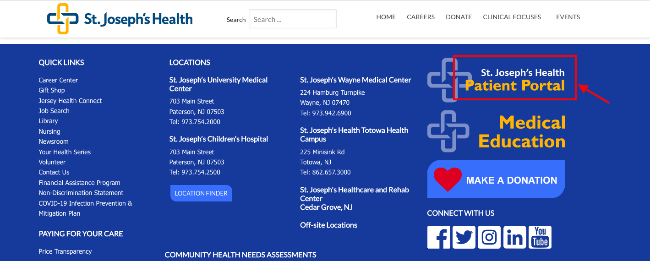Open the Non-Discrimination Statement link

[81, 193]
